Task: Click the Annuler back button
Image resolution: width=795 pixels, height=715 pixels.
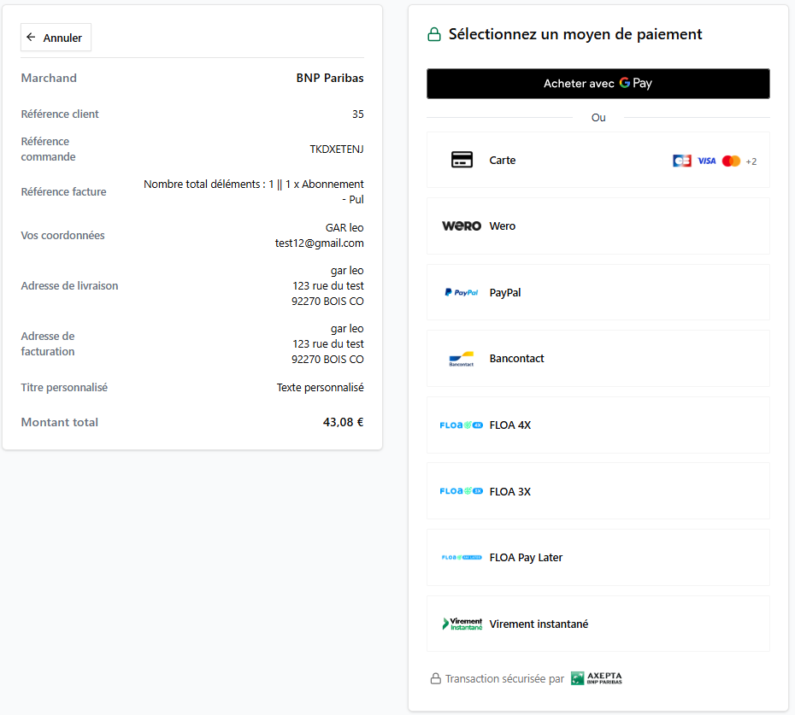Action: click(x=56, y=38)
